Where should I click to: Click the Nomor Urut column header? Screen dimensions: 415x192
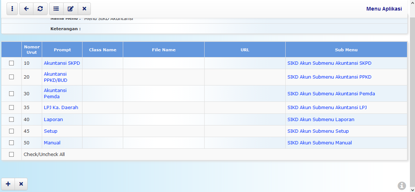32,49
